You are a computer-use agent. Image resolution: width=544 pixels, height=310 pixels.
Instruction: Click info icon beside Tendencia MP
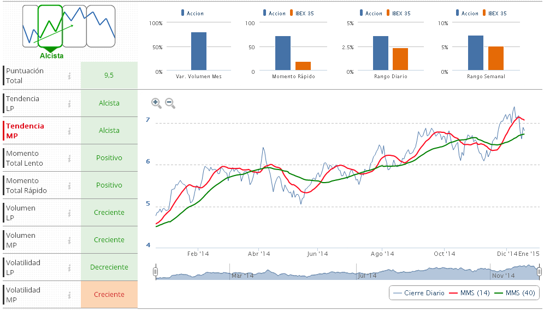(69, 131)
